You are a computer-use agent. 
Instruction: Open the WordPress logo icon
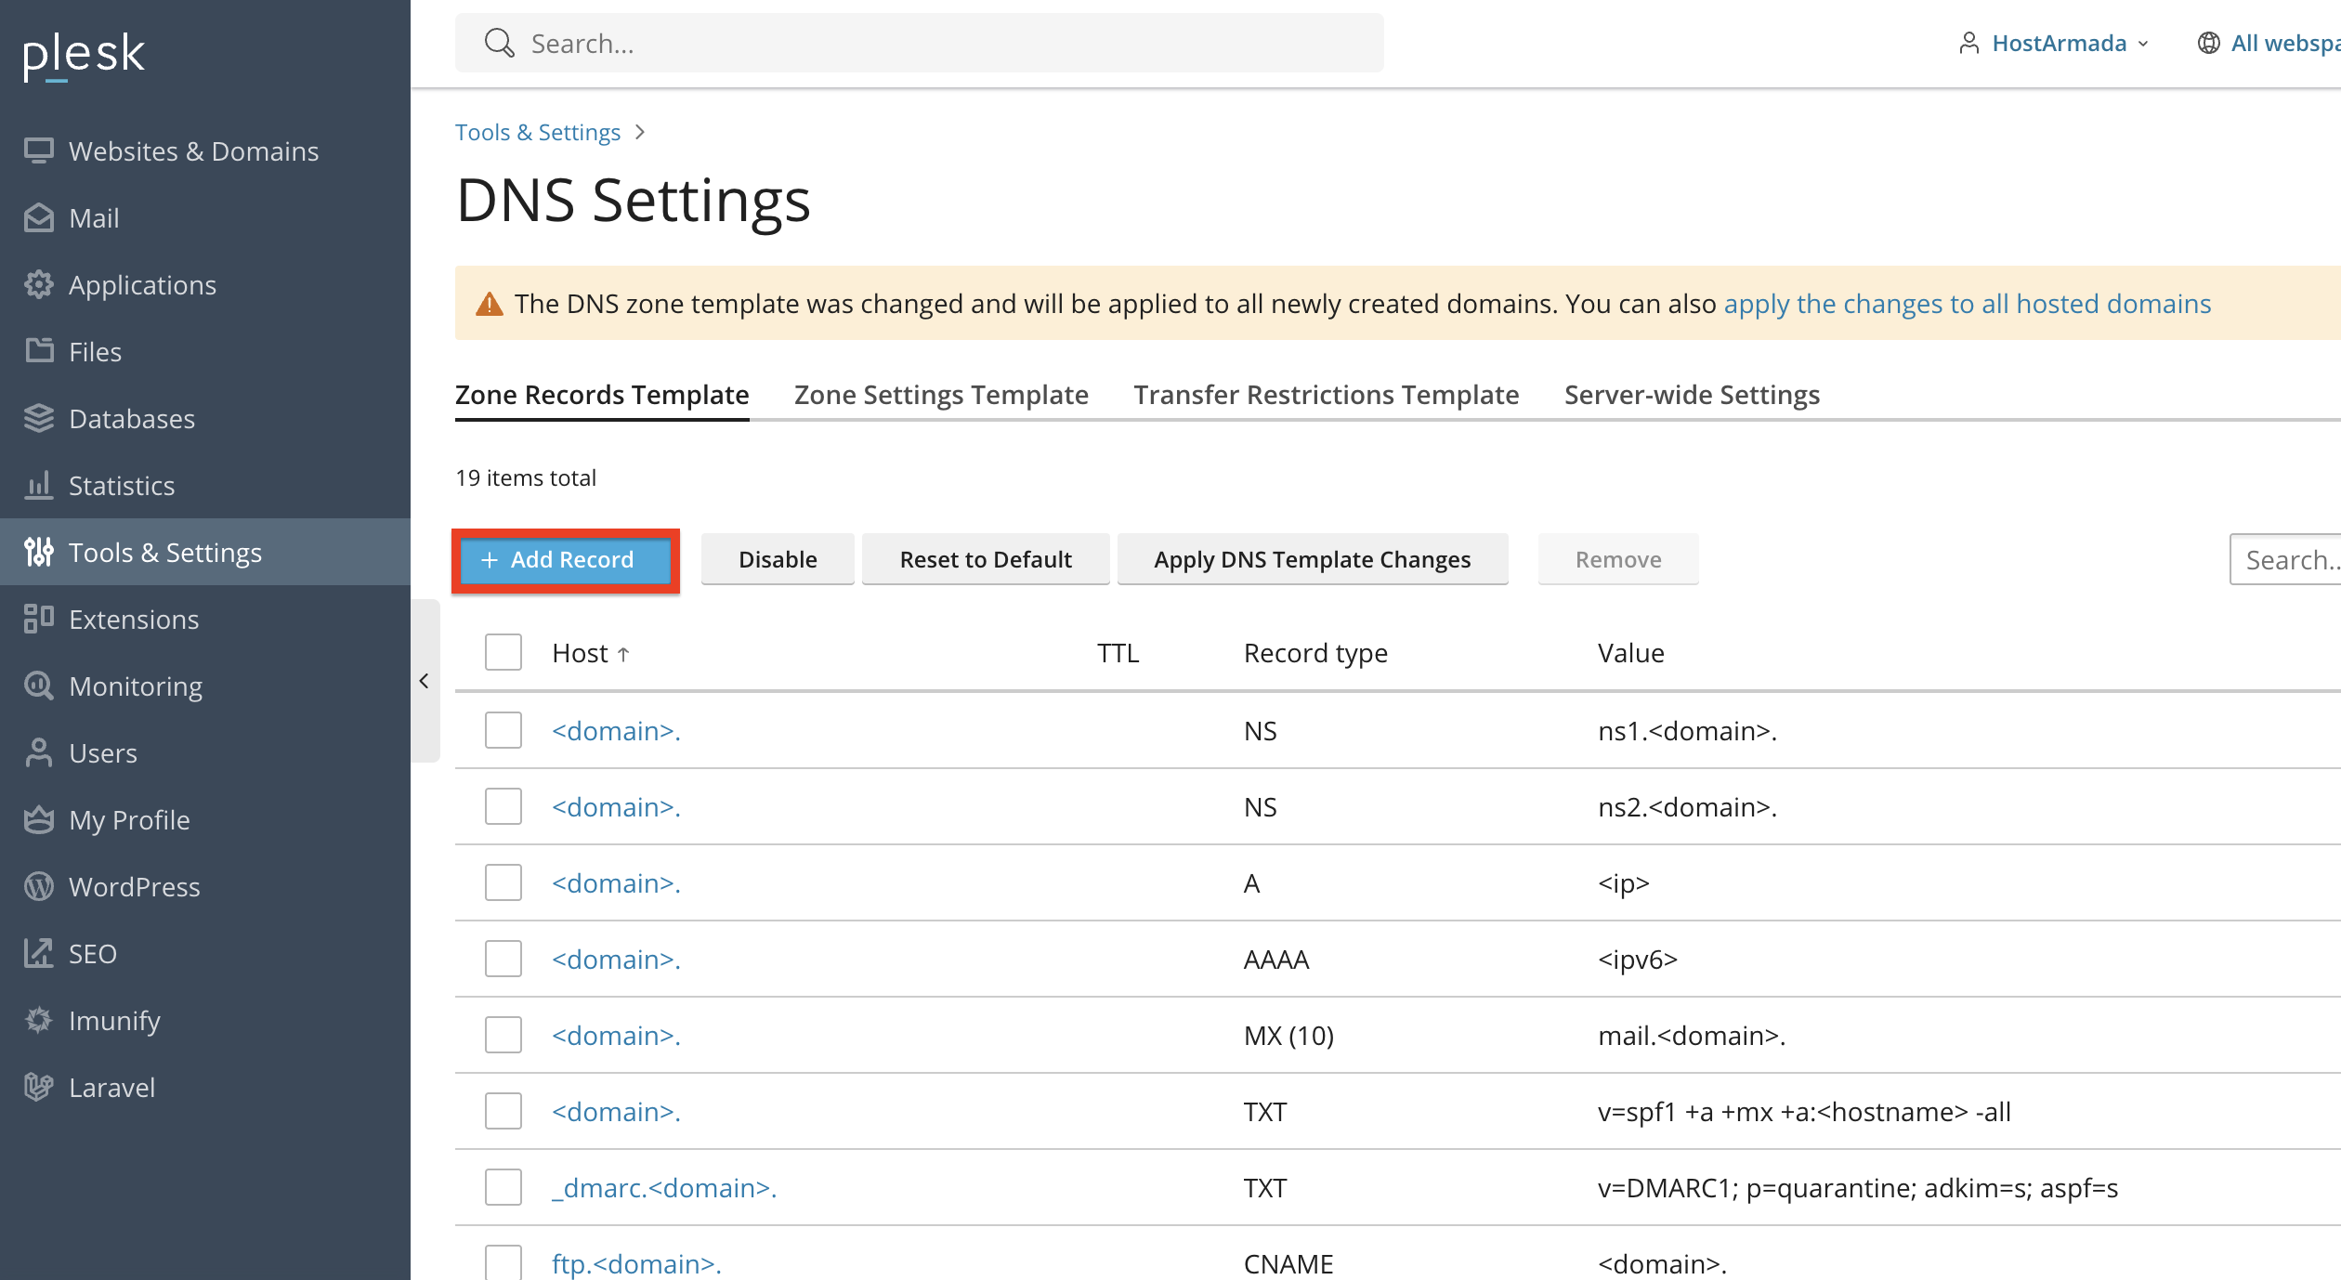pyautogui.click(x=38, y=886)
